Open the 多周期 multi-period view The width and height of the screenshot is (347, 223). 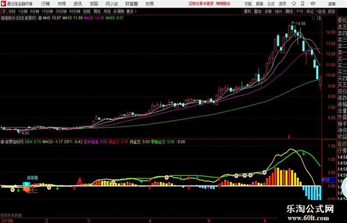(x=119, y=11)
